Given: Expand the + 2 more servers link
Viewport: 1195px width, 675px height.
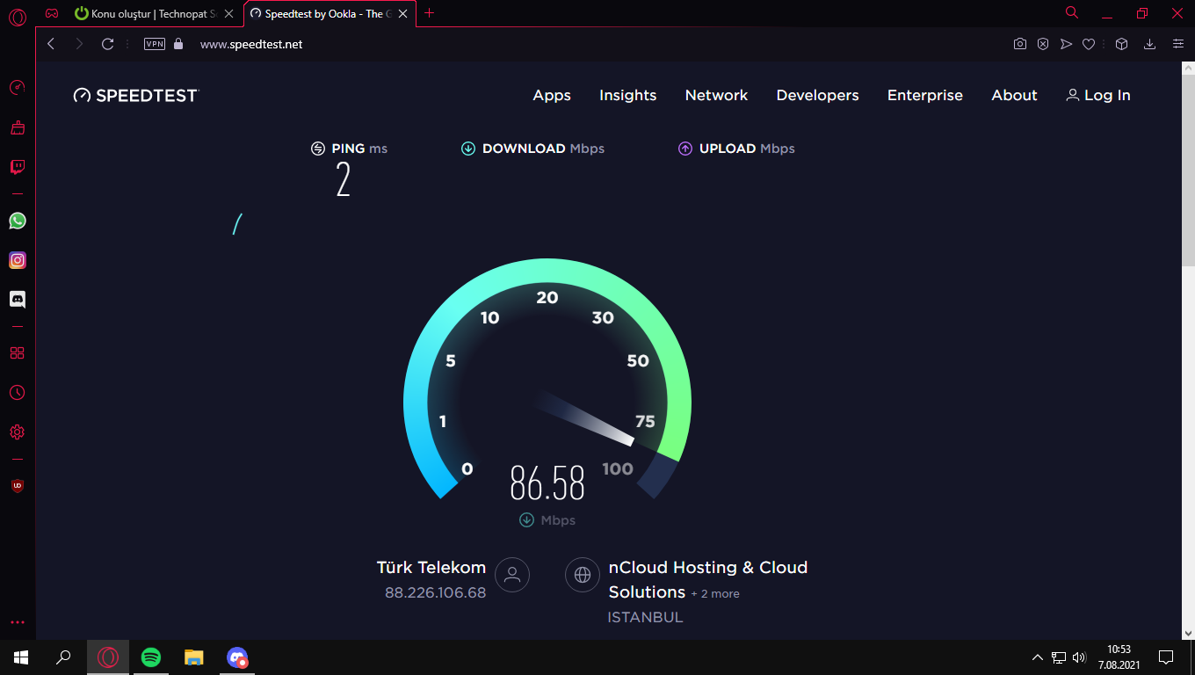Looking at the screenshot, I should click(x=715, y=594).
